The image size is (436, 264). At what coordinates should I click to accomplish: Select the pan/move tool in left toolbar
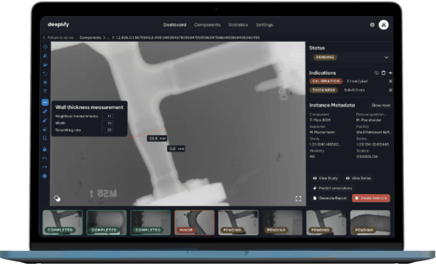click(x=45, y=47)
